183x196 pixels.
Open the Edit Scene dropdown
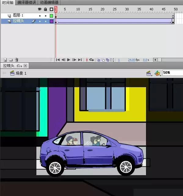(149, 73)
